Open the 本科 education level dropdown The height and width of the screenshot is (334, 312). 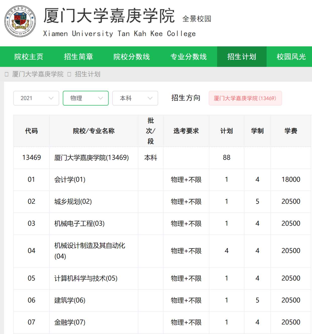coord(135,98)
